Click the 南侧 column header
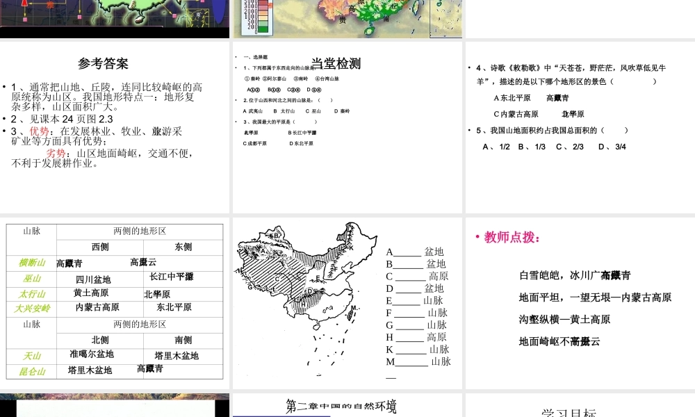 point(183,340)
